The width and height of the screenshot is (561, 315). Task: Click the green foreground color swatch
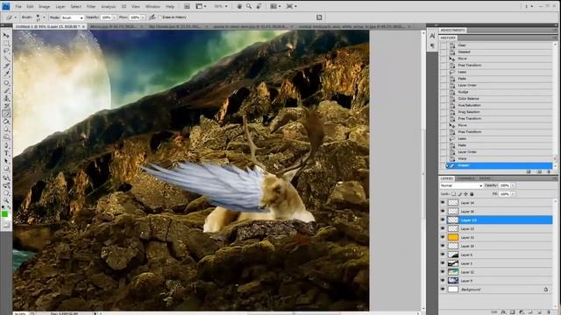point(4,213)
